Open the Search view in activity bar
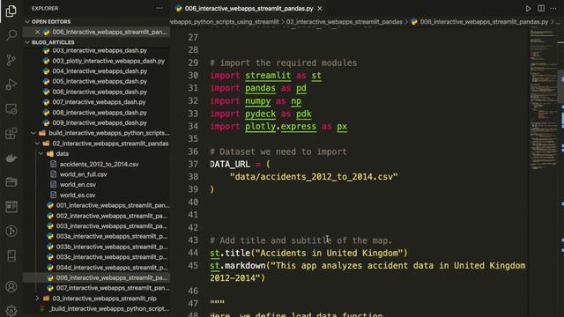The width and height of the screenshot is (564, 317). click(x=11, y=35)
